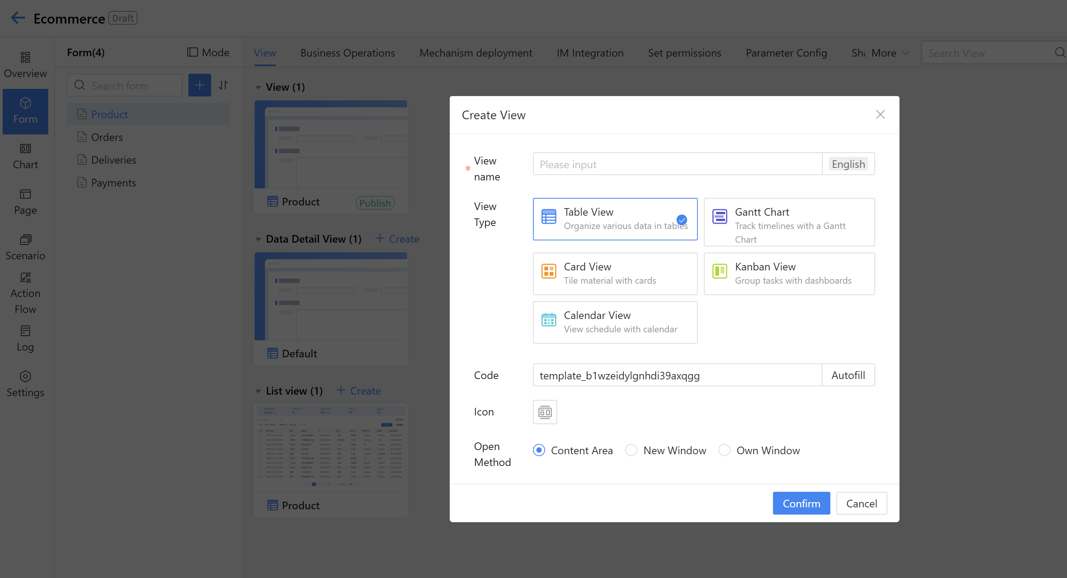1067x578 pixels.
Task: Switch to the Business Operations tab
Action: tap(348, 53)
